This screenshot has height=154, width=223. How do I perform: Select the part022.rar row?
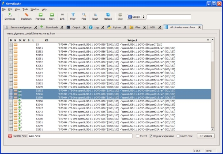point(110,122)
